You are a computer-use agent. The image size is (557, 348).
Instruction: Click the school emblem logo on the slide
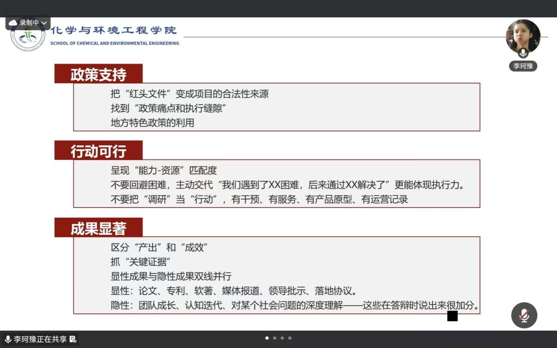pyautogui.click(x=28, y=38)
